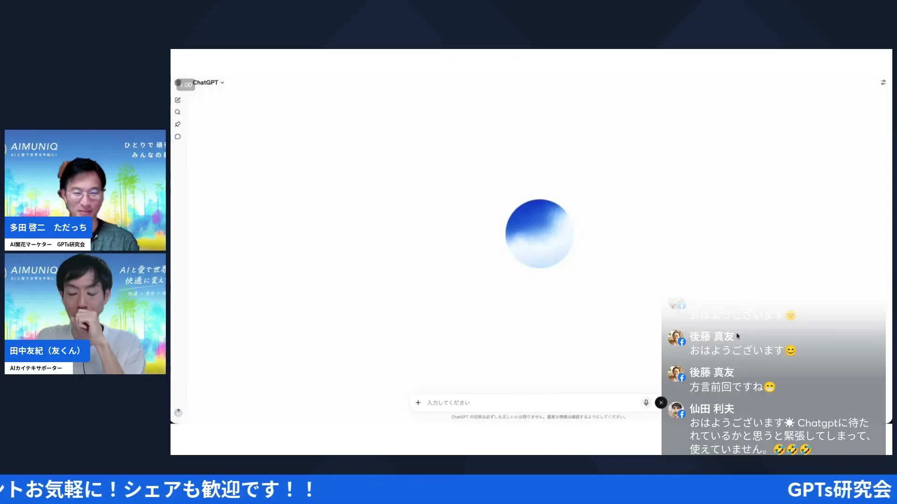
Task: Click the blue voice orb animation
Action: 540,233
